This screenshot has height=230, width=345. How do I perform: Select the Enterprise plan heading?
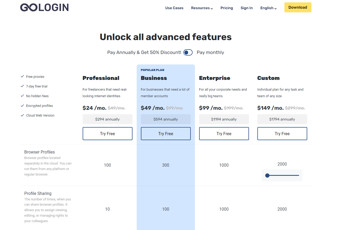pyautogui.click(x=215, y=78)
